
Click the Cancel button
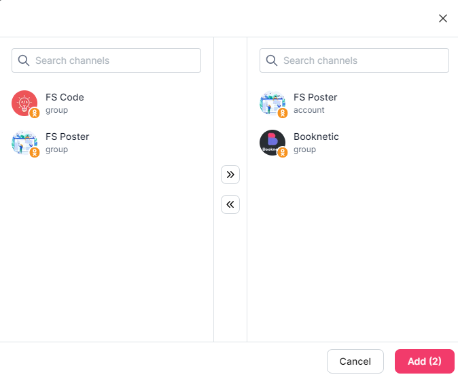355,361
